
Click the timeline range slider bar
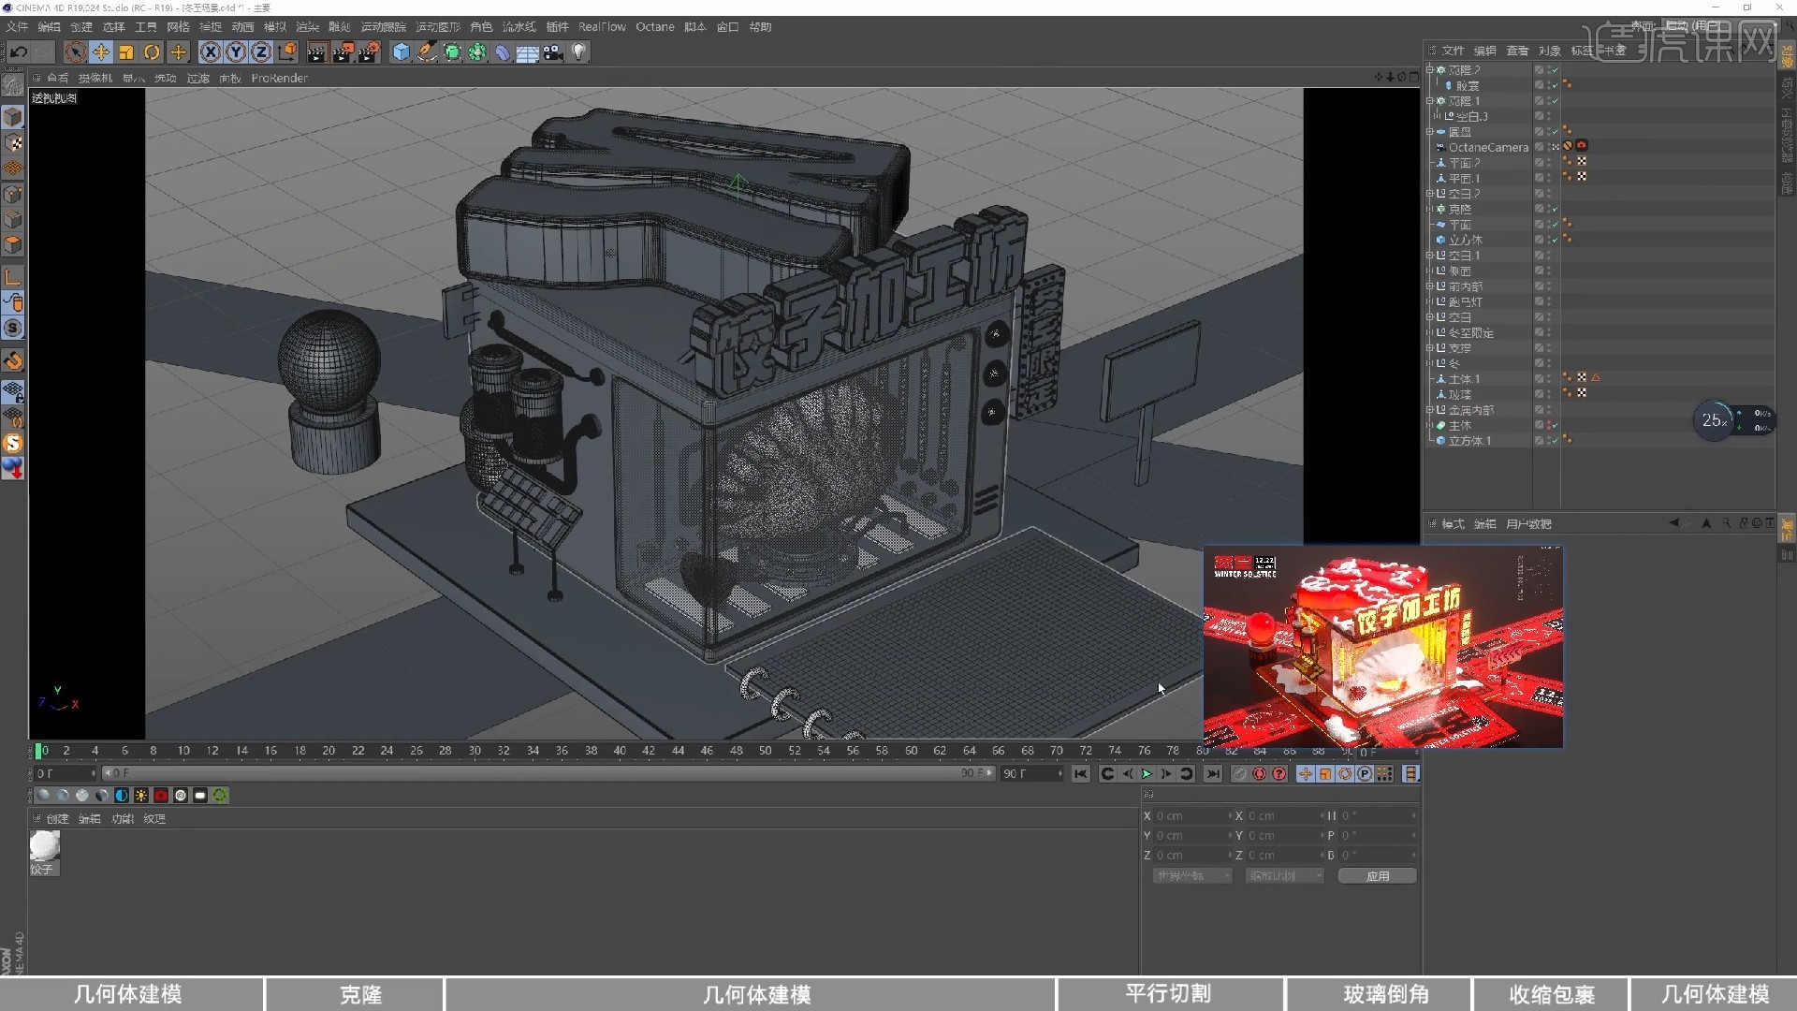548,773
